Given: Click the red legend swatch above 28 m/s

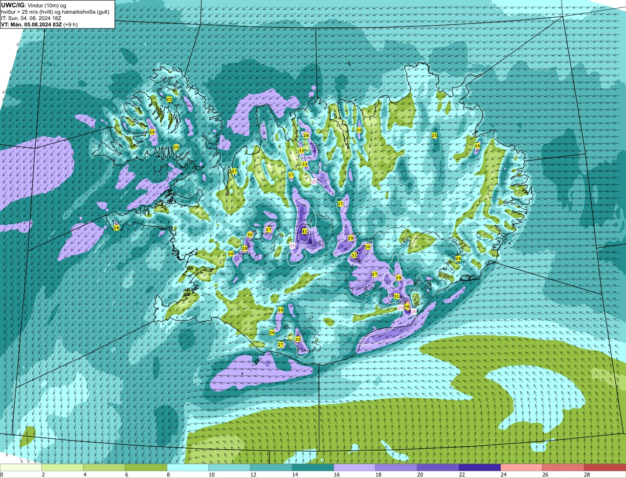Looking at the screenshot, I should [x=605, y=468].
